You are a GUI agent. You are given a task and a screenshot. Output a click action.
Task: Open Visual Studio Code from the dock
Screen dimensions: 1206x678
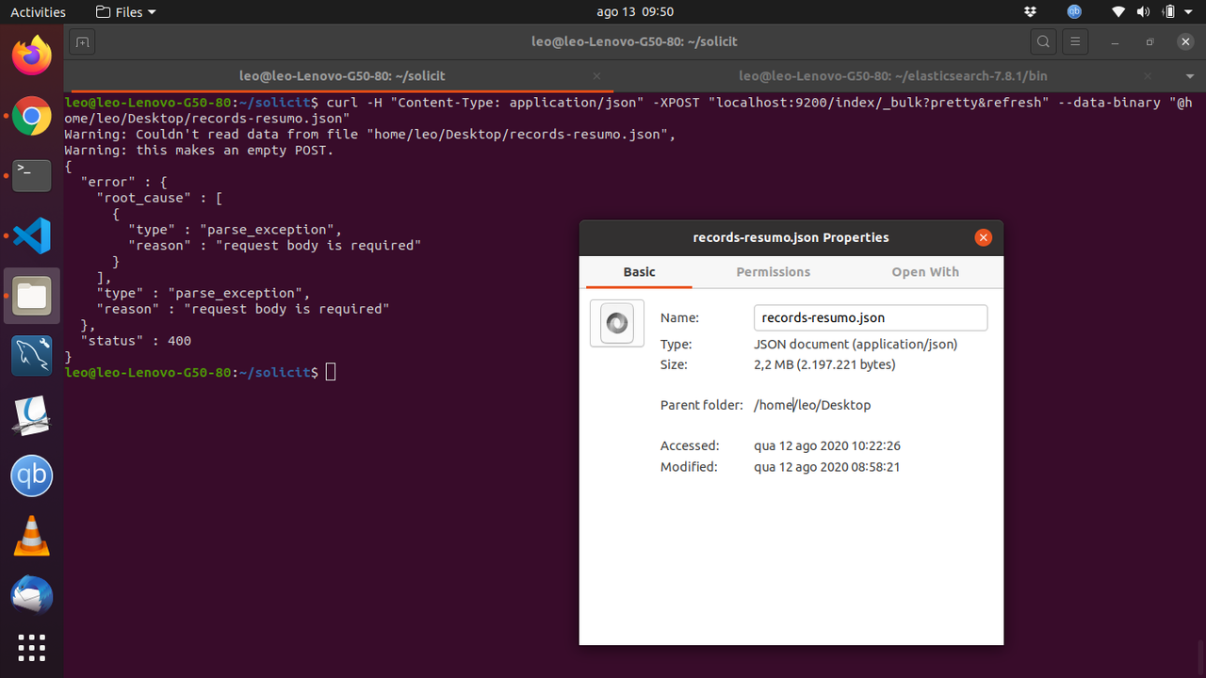point(31,236)
